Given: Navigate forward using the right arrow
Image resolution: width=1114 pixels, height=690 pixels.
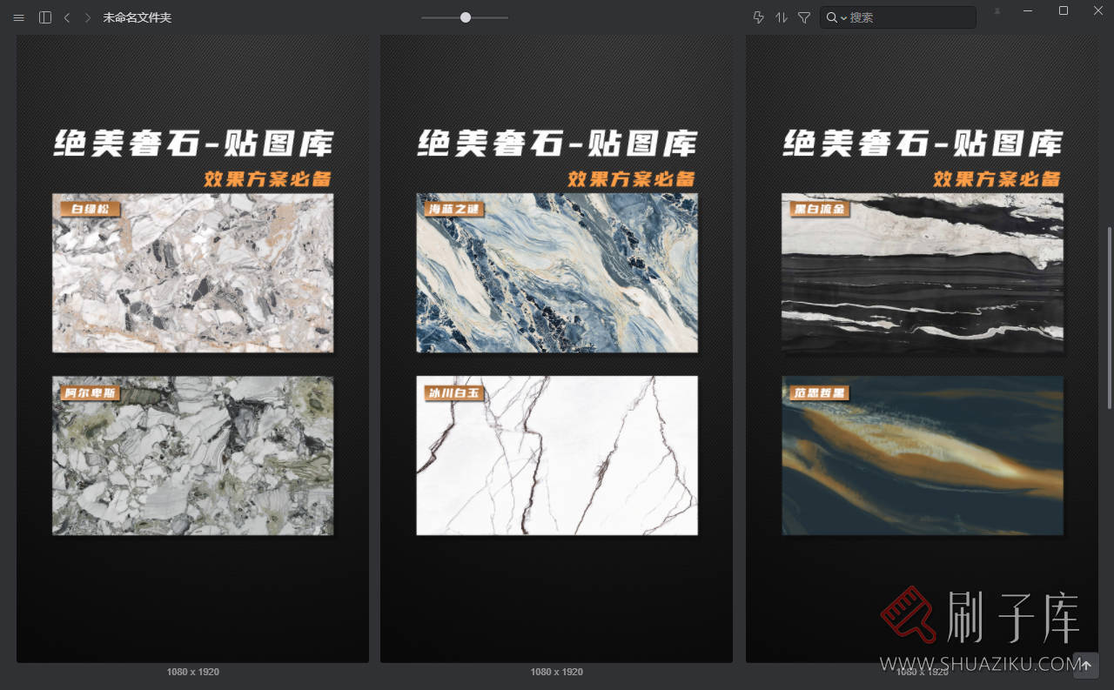Looking at the screenshot, I should pos(86,17).
